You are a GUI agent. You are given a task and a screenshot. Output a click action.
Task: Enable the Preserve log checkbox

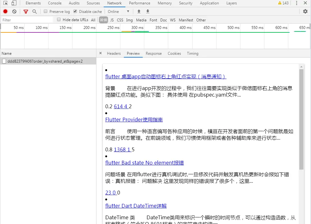(46, 11)
